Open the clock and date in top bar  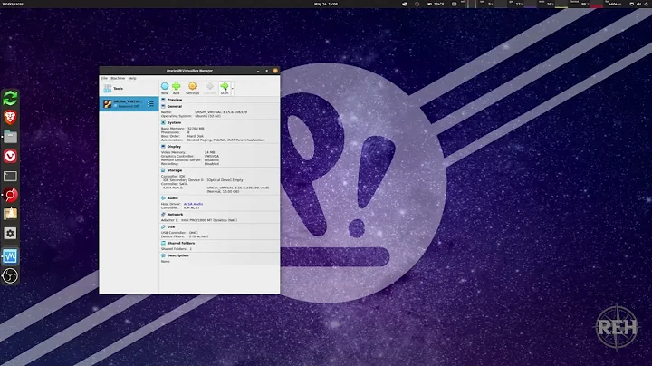pos(326,5)
